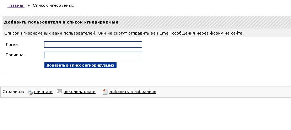The width and height of the screenshot is (291, 130).
Task: Click the Логин field label
Action: click(12, 45)
